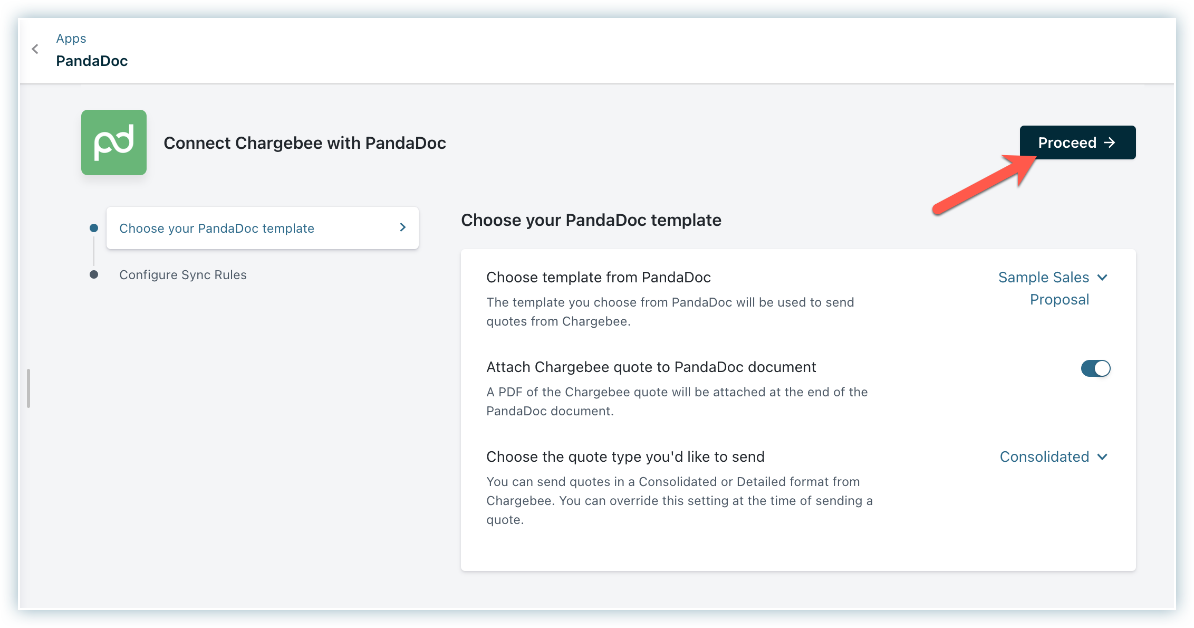The height and width of the screenshot is (628, 1194).
Task: Click the Attach Chargebee quote label text
Action: coord(651,367)
